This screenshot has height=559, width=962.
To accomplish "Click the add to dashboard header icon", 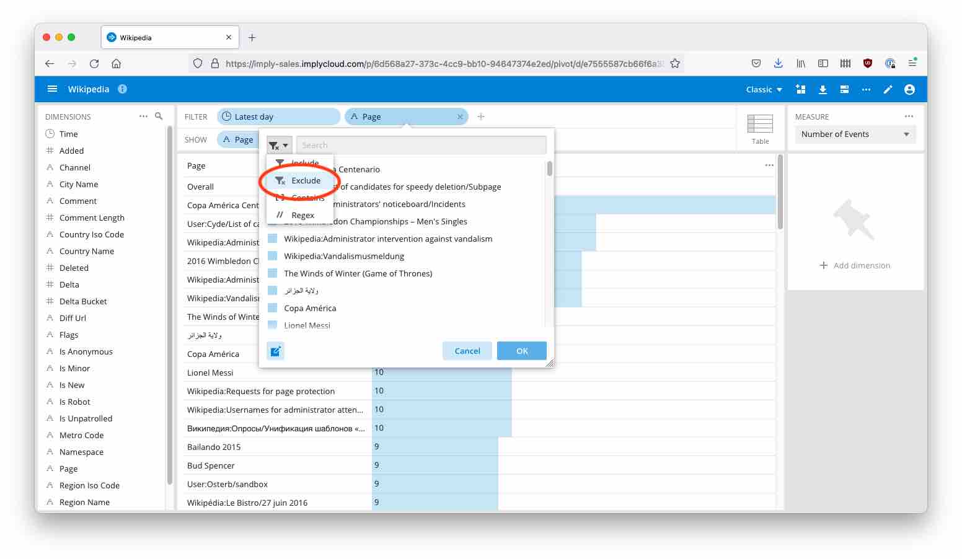I will (801, 89).
